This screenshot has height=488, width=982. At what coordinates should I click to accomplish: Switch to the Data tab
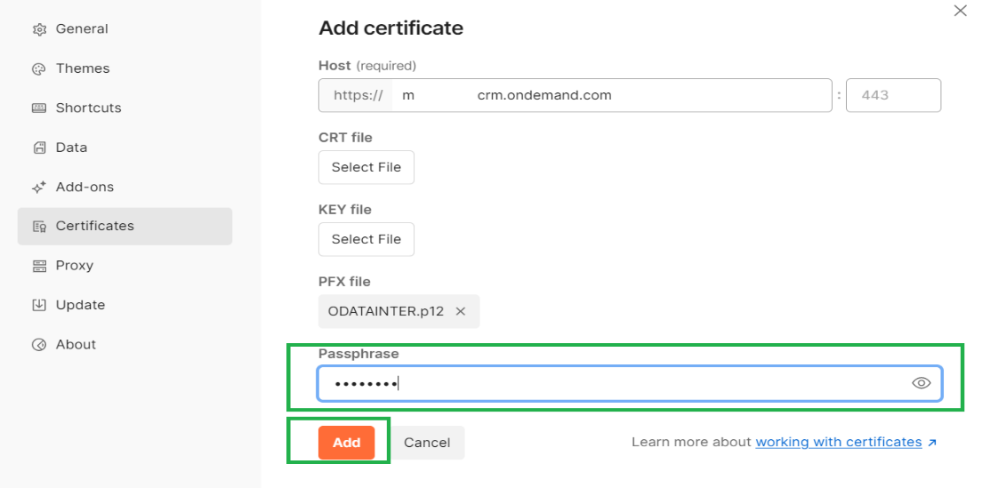(x=125, y=148)
